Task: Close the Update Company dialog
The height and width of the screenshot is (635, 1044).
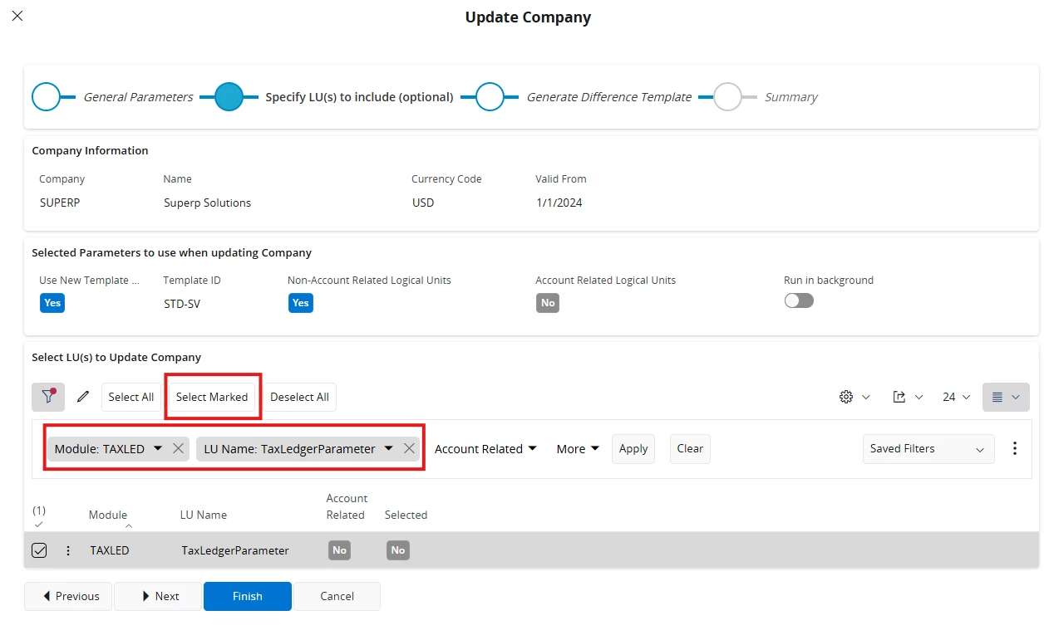Action: (17, 16)
